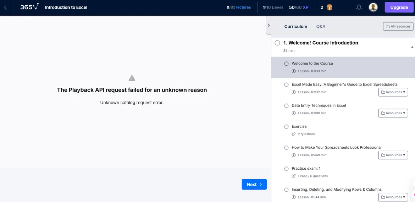Screen dimensions: 415x202
Task: Mark section 1 Course Introduction circle
Action: coord(277,43)
